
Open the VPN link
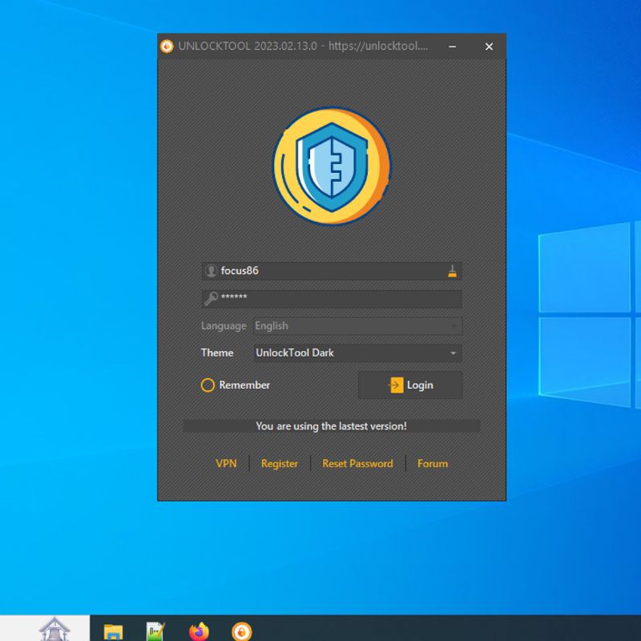coord(226,464)
